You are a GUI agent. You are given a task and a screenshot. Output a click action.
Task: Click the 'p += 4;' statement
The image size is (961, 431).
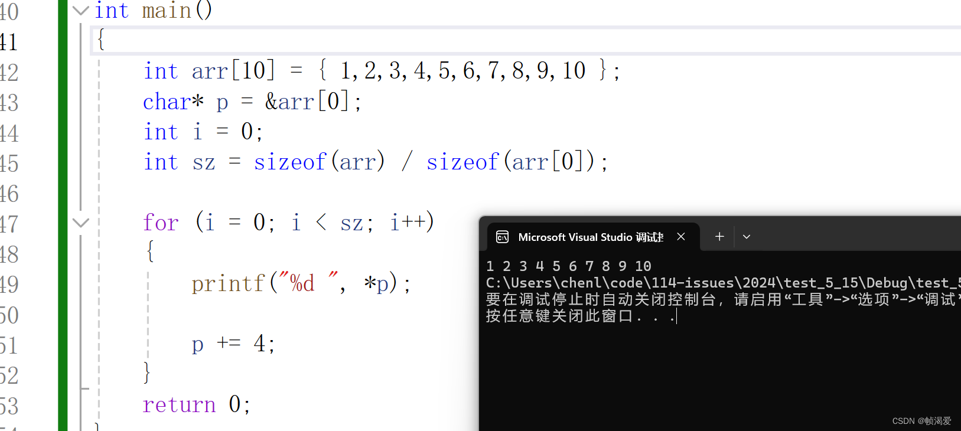click(x=233, y=344)
